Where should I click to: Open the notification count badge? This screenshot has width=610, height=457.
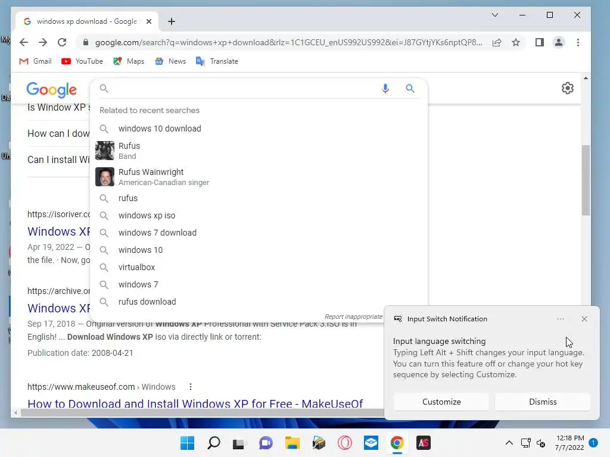click(593, 443)
